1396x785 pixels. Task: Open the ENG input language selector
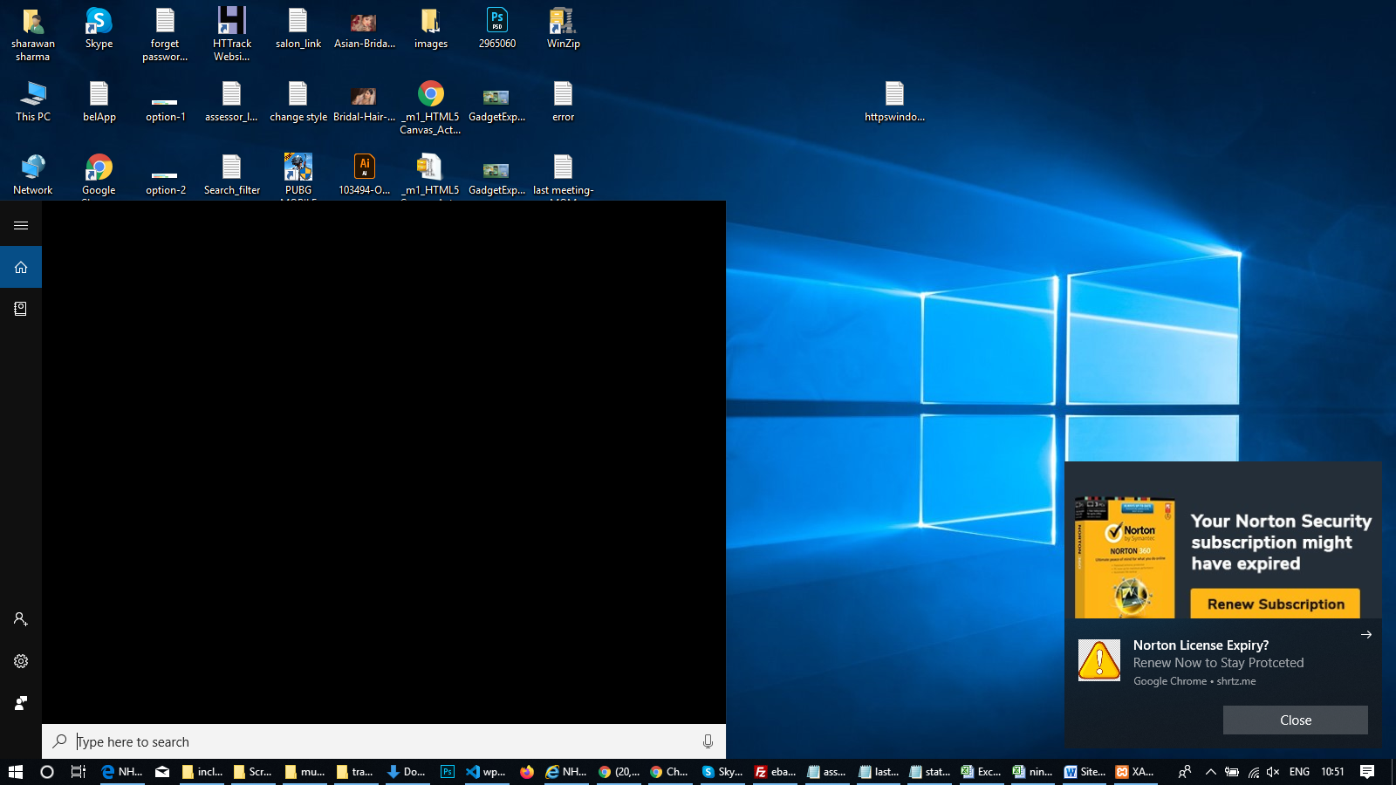1299,772
